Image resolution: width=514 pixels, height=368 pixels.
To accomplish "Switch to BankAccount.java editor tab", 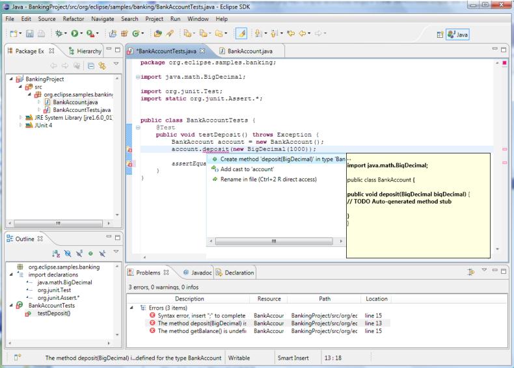I will coord(250,51).
